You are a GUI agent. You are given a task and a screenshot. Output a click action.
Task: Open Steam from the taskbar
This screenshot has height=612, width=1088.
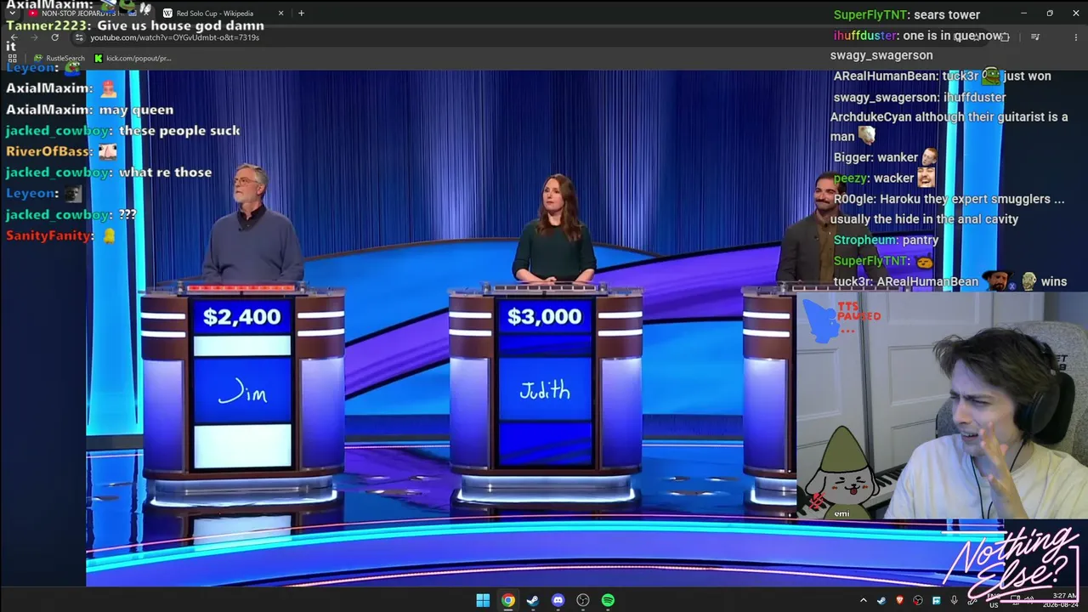coord(533,600)
